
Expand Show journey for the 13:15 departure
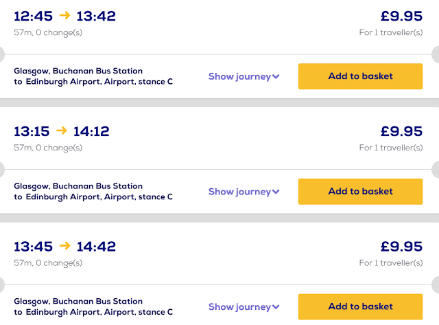click(244, 192)
